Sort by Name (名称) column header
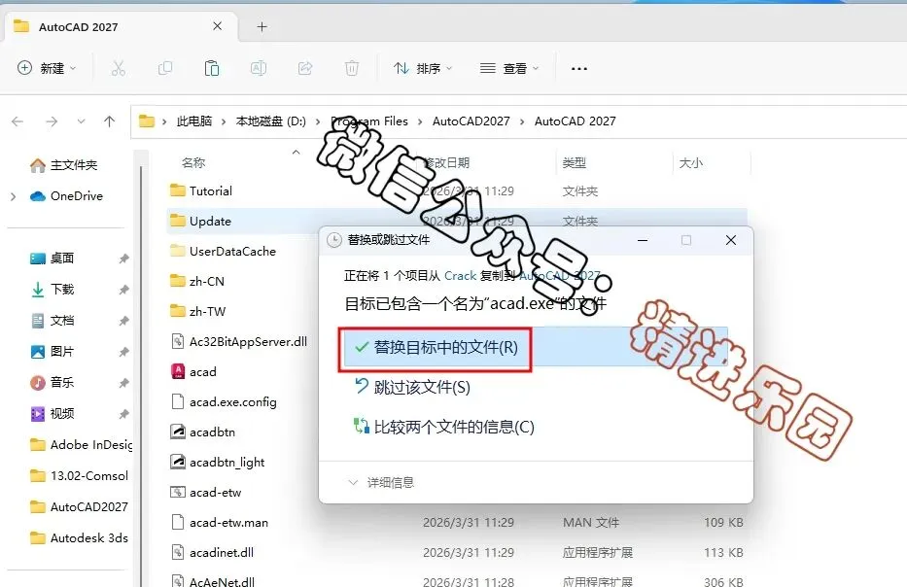The width and height of the screenshot is (907, 587). pyautogui.click(x=193, y=163)
